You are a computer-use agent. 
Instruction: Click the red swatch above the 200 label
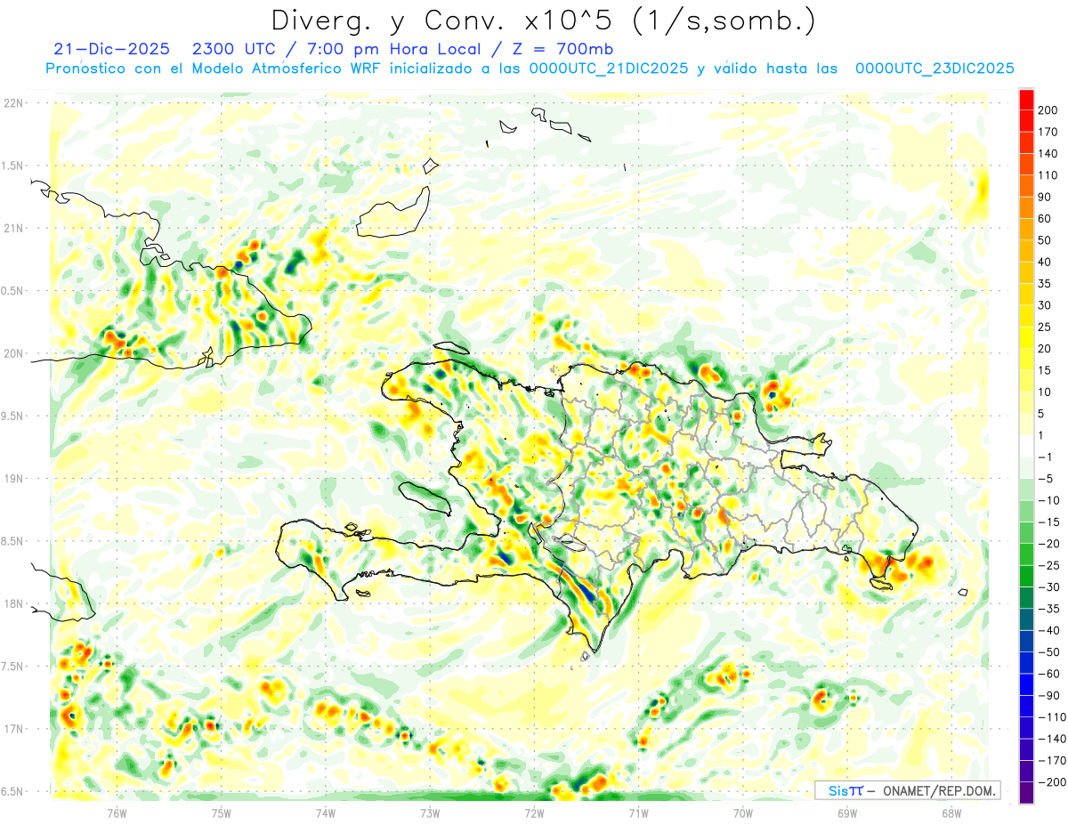(x=1026, y=100)
